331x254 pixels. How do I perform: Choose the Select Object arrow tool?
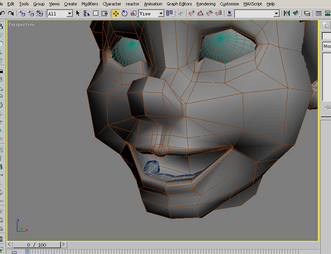click(78, 14)
